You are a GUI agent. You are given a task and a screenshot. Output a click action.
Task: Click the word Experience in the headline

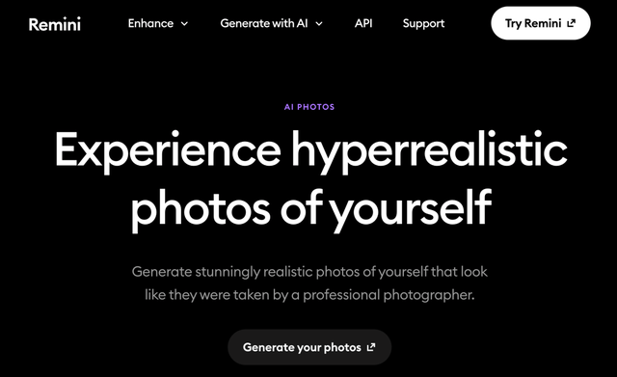click(x=168, y=151)
